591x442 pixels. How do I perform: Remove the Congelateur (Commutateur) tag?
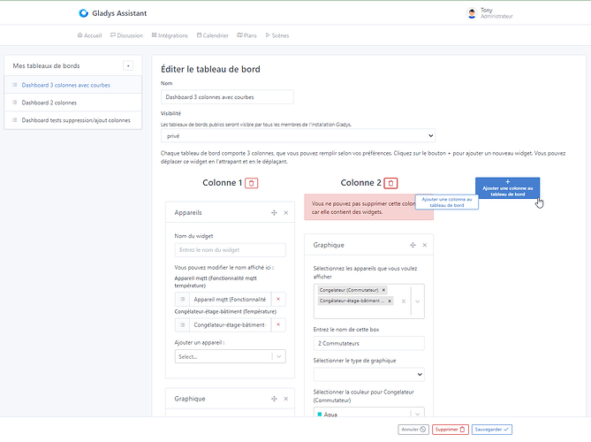[383, 290]
